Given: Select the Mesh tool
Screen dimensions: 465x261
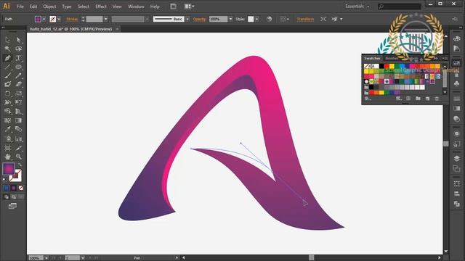Looking at the screenshot, I should (8, 120).
